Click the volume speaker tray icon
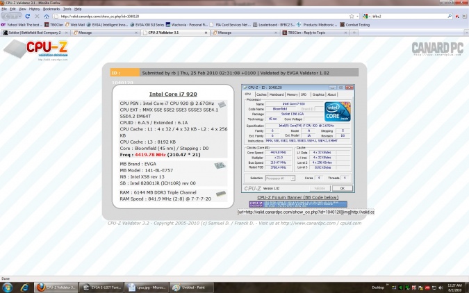Image resolution: width=469 pixels, height=293 pixels. pos(441,287)
